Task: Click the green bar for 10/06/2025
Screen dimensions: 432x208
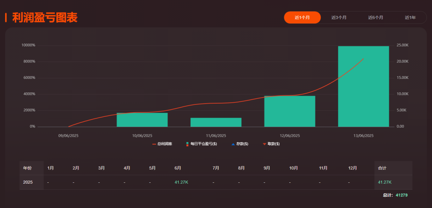Action: click(x=142, y=120)
